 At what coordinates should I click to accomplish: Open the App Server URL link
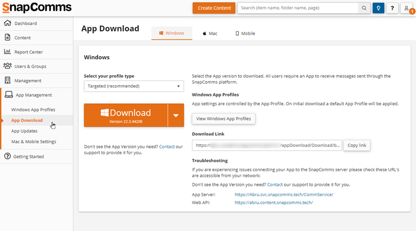coord(284,195)
